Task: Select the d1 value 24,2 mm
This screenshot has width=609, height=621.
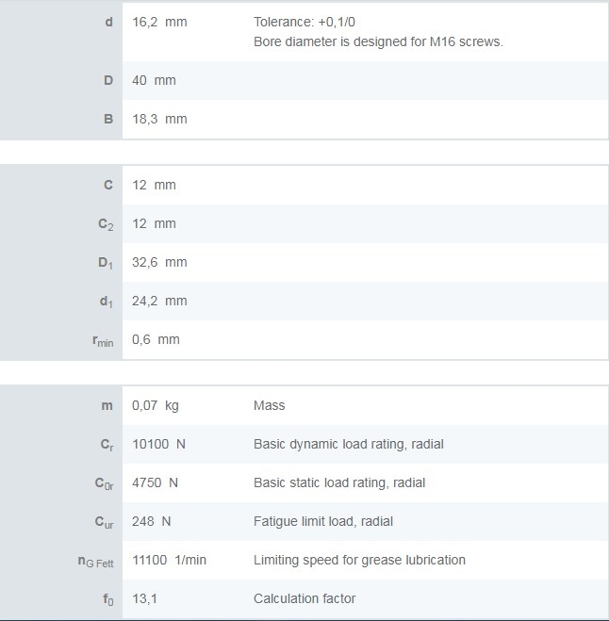Action: (159, 301)
